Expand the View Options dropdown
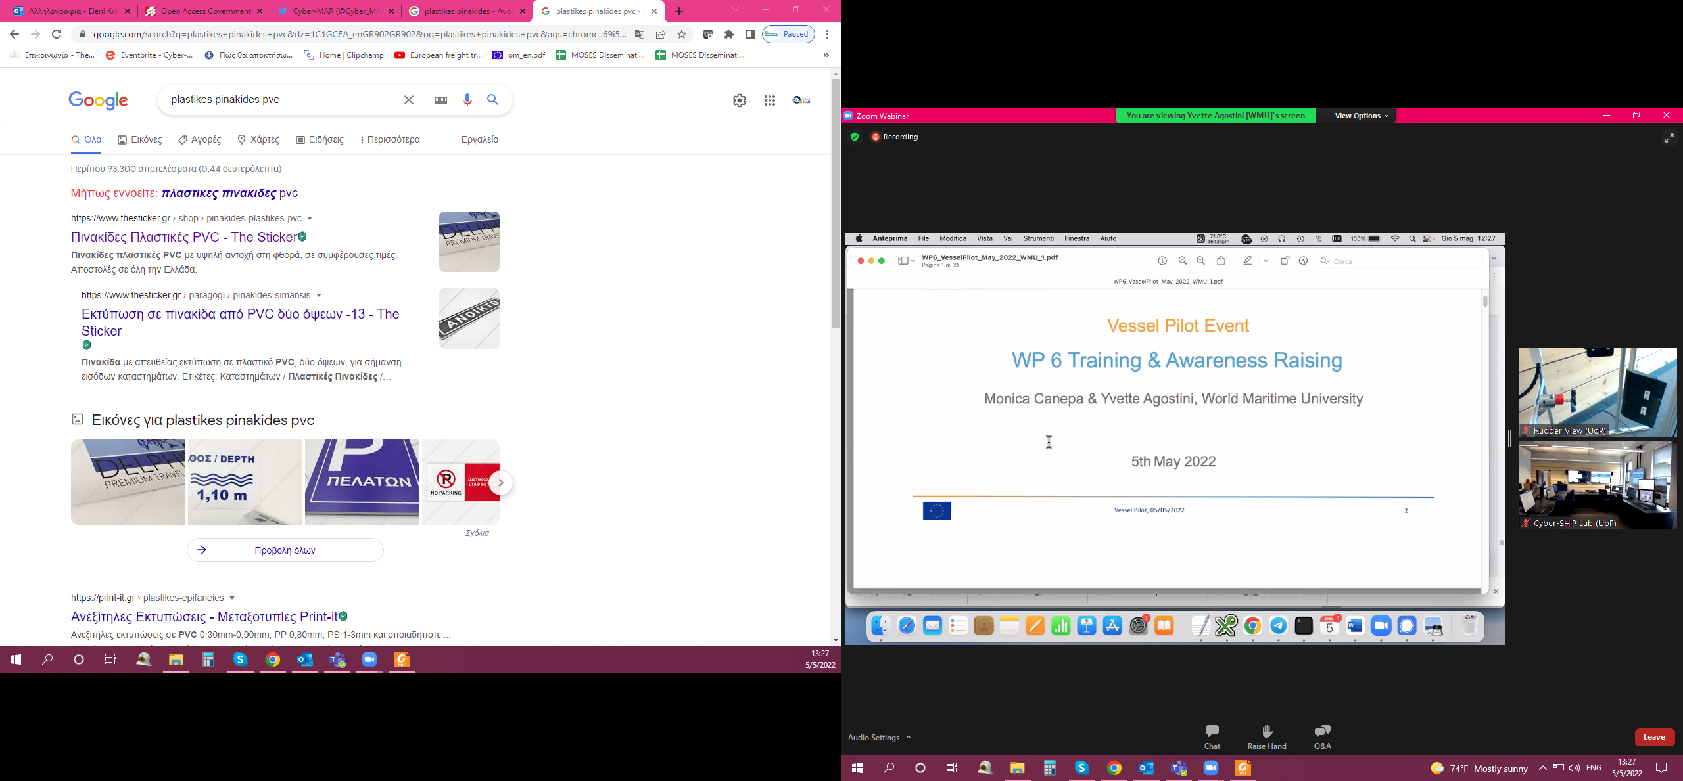 click(1361, 116)
